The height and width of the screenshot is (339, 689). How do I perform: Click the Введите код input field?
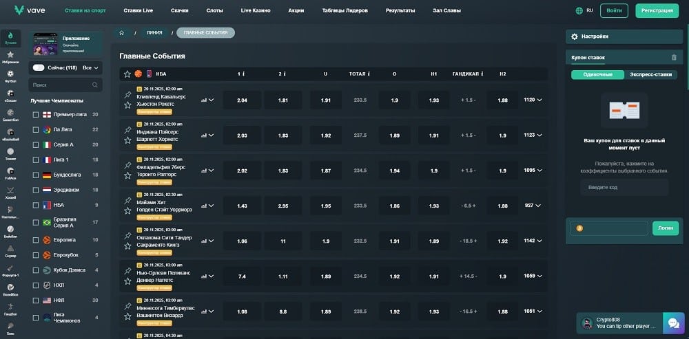pyautogui.click(x=624, y=187)
